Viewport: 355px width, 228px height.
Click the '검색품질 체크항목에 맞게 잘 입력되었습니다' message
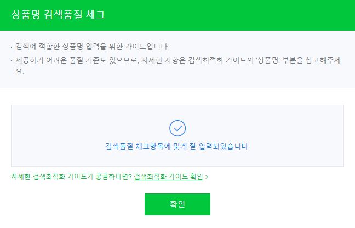pos(177,146)
